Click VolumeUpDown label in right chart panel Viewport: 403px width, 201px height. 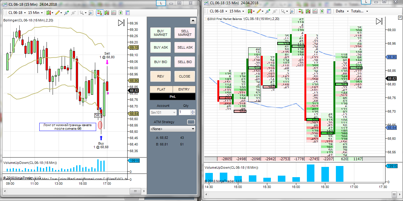coord(231,168)
